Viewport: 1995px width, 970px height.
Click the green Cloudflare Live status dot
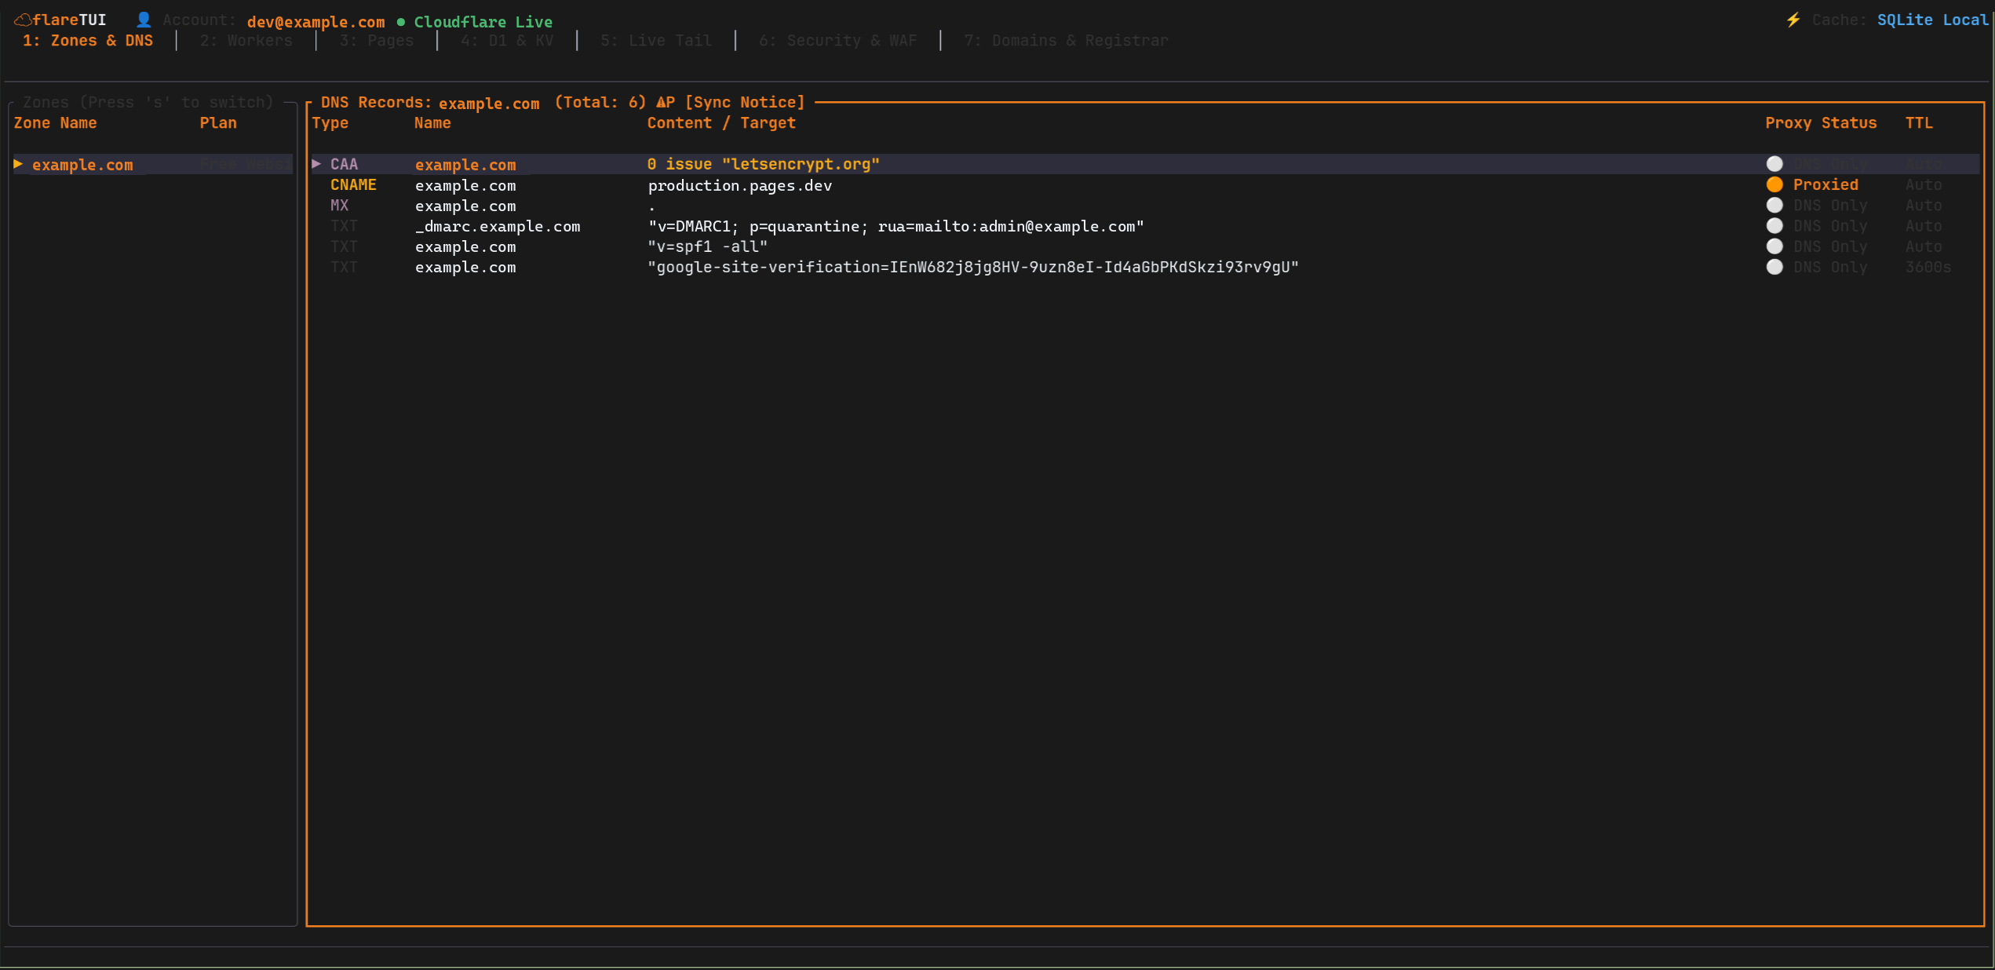(401, 22)
